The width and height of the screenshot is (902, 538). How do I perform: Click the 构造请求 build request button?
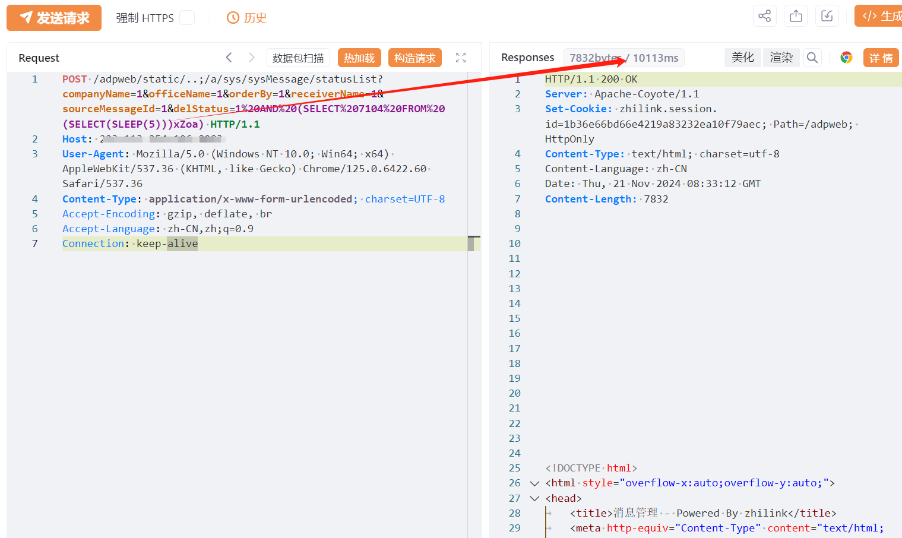[x=415, y=58]
